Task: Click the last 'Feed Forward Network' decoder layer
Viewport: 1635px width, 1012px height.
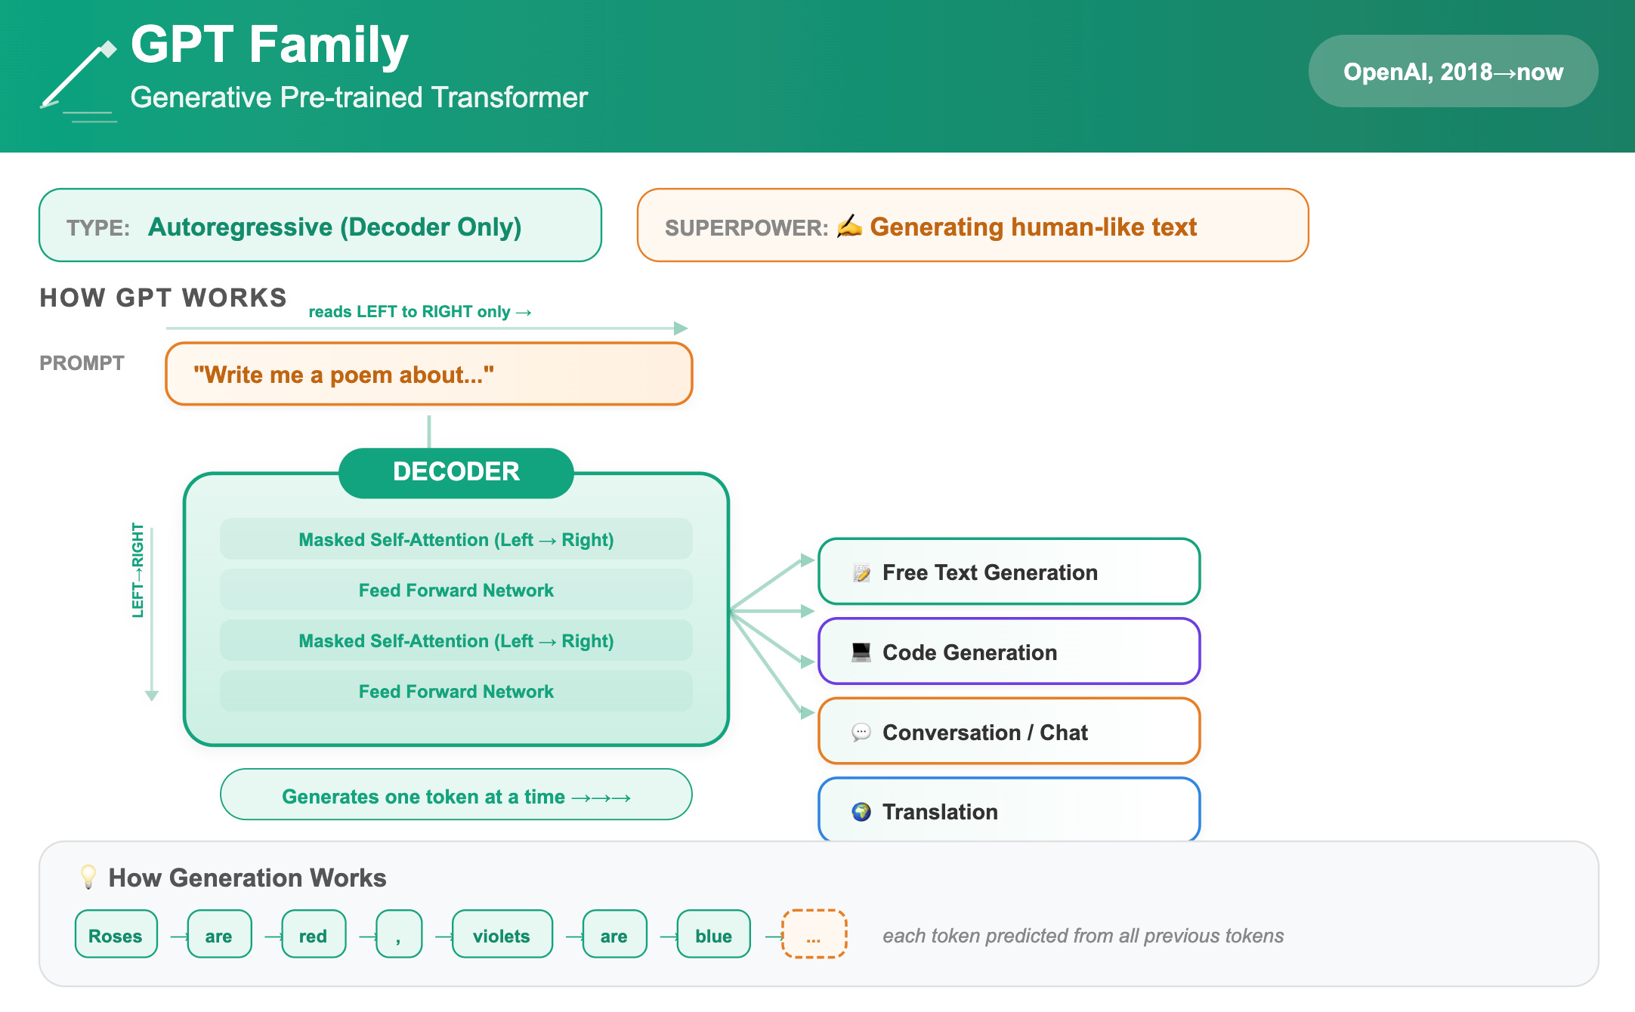Action: click(456, 691)
